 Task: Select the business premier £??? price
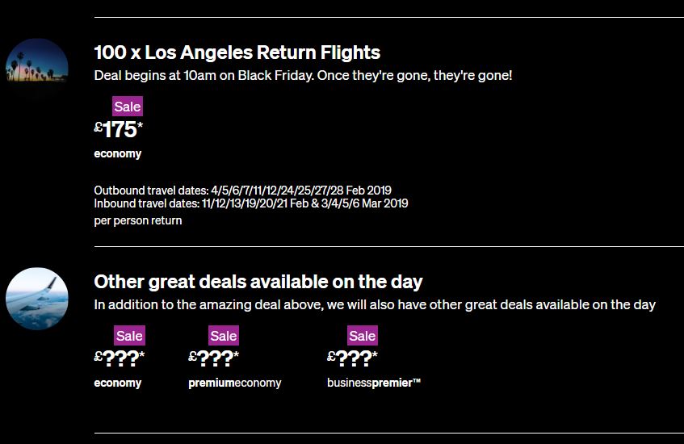pos(352,358)
